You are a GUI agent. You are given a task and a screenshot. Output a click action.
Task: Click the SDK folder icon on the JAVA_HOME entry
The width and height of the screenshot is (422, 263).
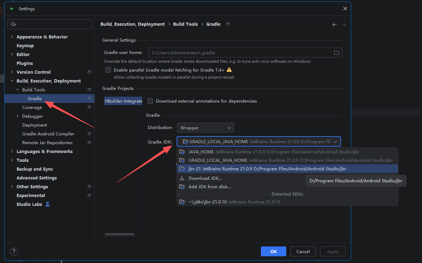[x=182, y=152]
